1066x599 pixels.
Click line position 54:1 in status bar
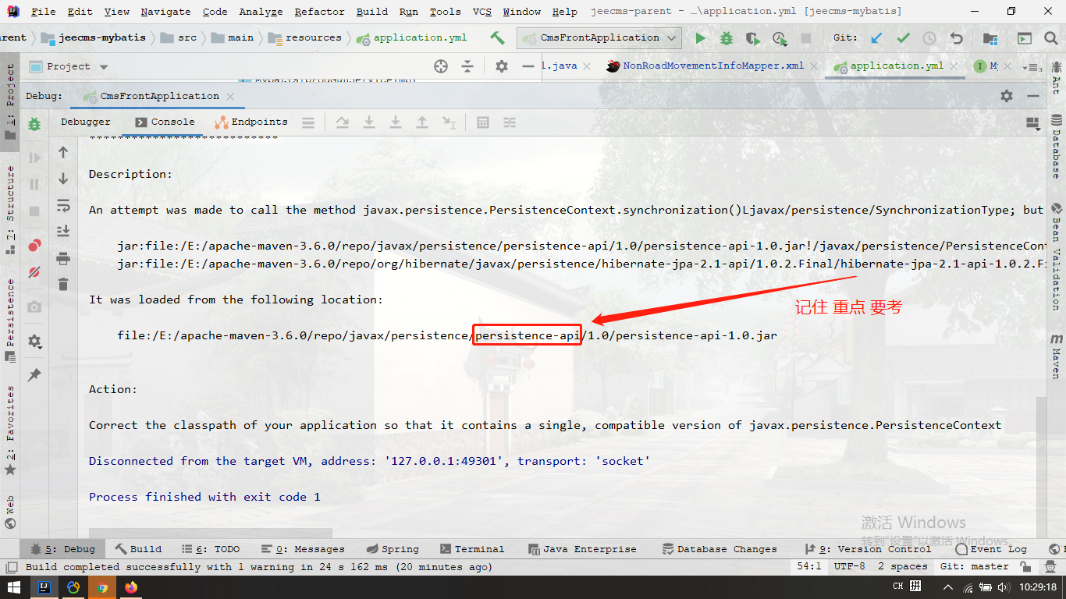point(808,566)
